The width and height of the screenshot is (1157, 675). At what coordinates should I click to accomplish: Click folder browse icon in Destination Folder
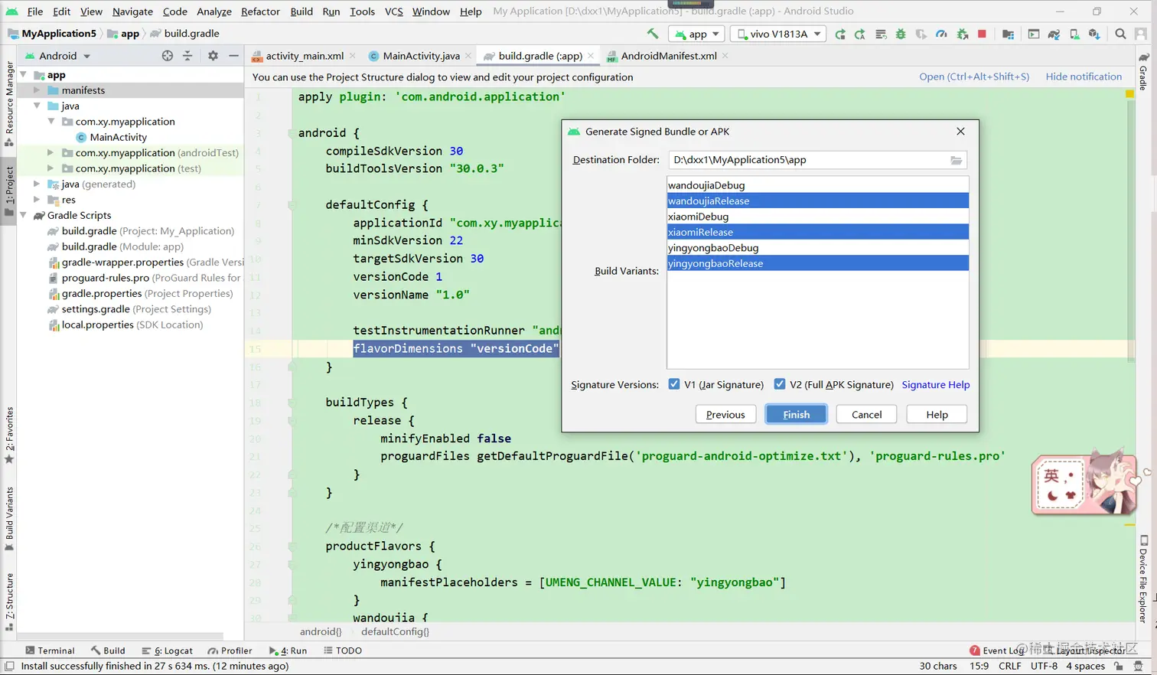point(956,160)
